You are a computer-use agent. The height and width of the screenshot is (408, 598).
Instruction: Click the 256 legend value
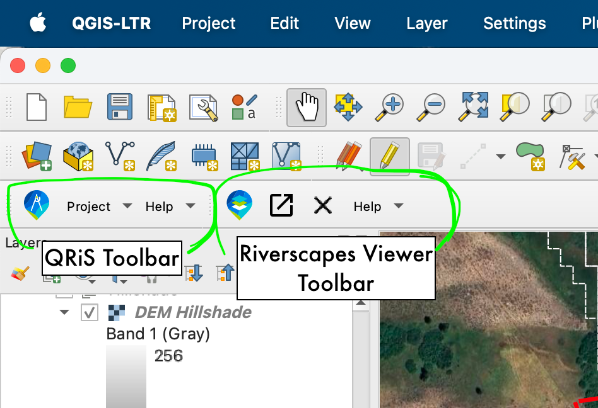[x=168, y=356]
